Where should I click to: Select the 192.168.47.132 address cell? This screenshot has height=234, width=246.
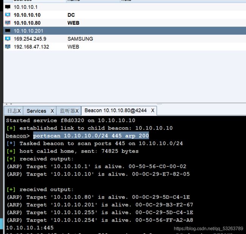click(31, 47)
